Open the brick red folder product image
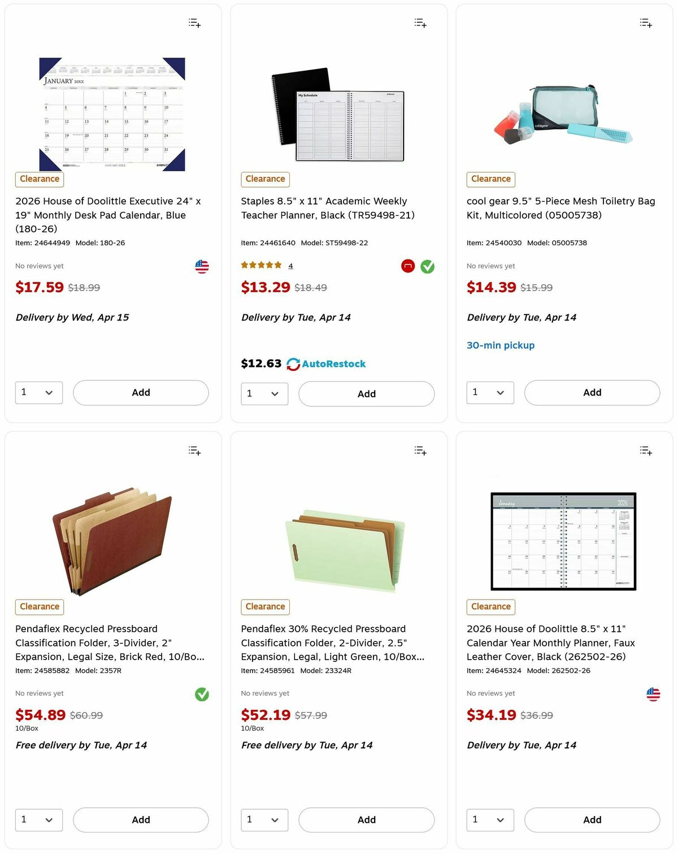The height and width of the screenshot is (854, 678). (112, 543)
